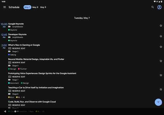Star the Google Keynote session
The height and width of the screenshot is (115, 164).
161,26
